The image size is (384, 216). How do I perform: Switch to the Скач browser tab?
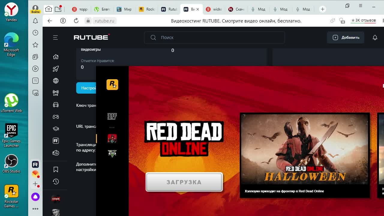(236, 9)
